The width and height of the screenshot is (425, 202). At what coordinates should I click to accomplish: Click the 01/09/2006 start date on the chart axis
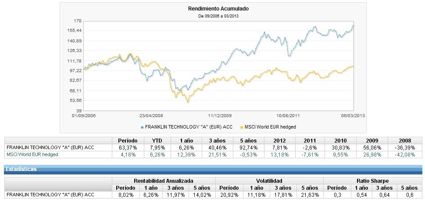coord(84,116)
